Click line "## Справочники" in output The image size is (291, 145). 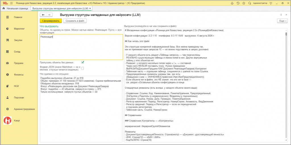coord(133,115)
